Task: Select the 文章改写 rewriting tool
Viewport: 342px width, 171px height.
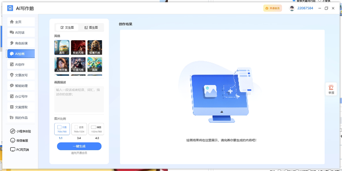Action: [21, 75]
